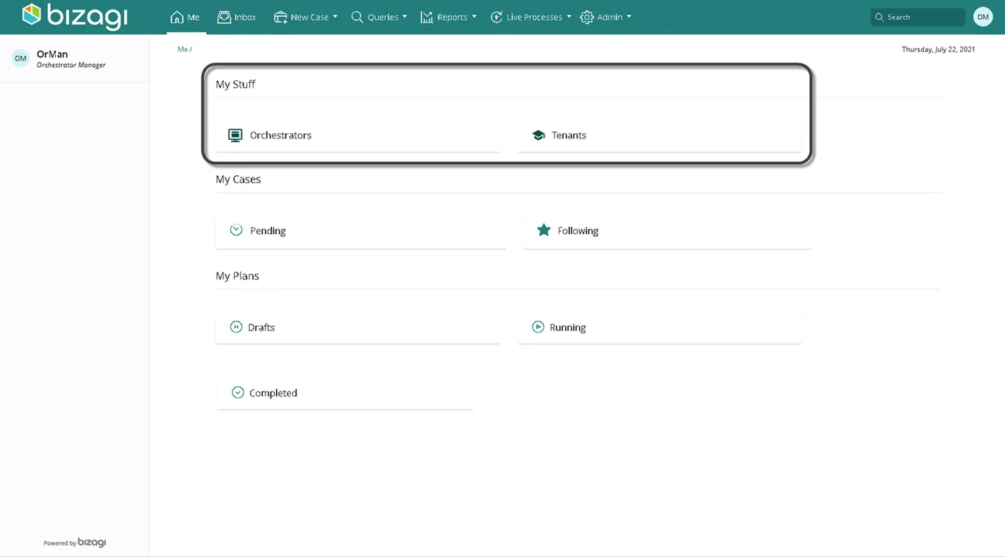Viewport: 1005px width, 557px height.
Task: Click the Tenants graduation cap icon
Action: [x=538, y=135]
